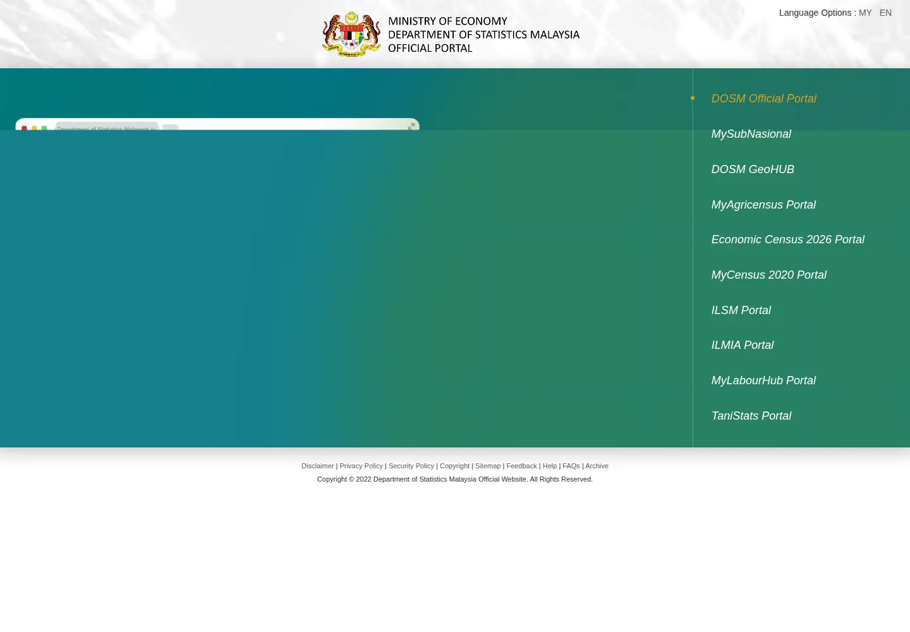Open the ILSM Portal entry
The width and height of the screenshot is (910, 632).
click(741, 310)
